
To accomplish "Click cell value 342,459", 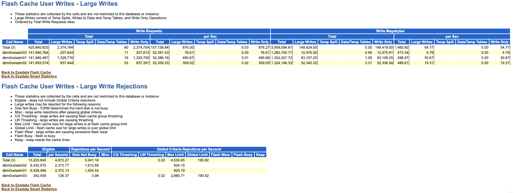I will (x=40, y=176).
